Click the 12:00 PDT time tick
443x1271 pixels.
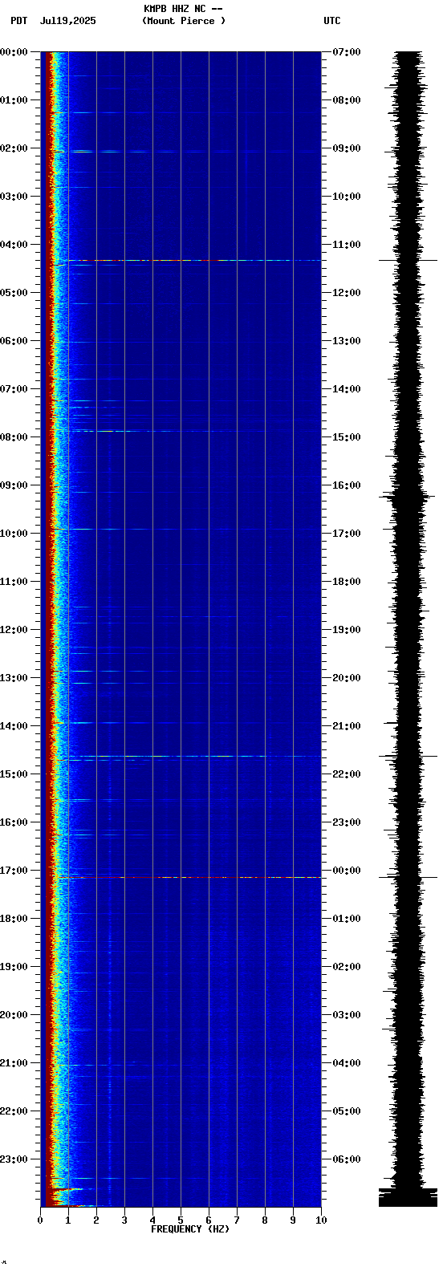pyautogui.click(x=14, y=630)
